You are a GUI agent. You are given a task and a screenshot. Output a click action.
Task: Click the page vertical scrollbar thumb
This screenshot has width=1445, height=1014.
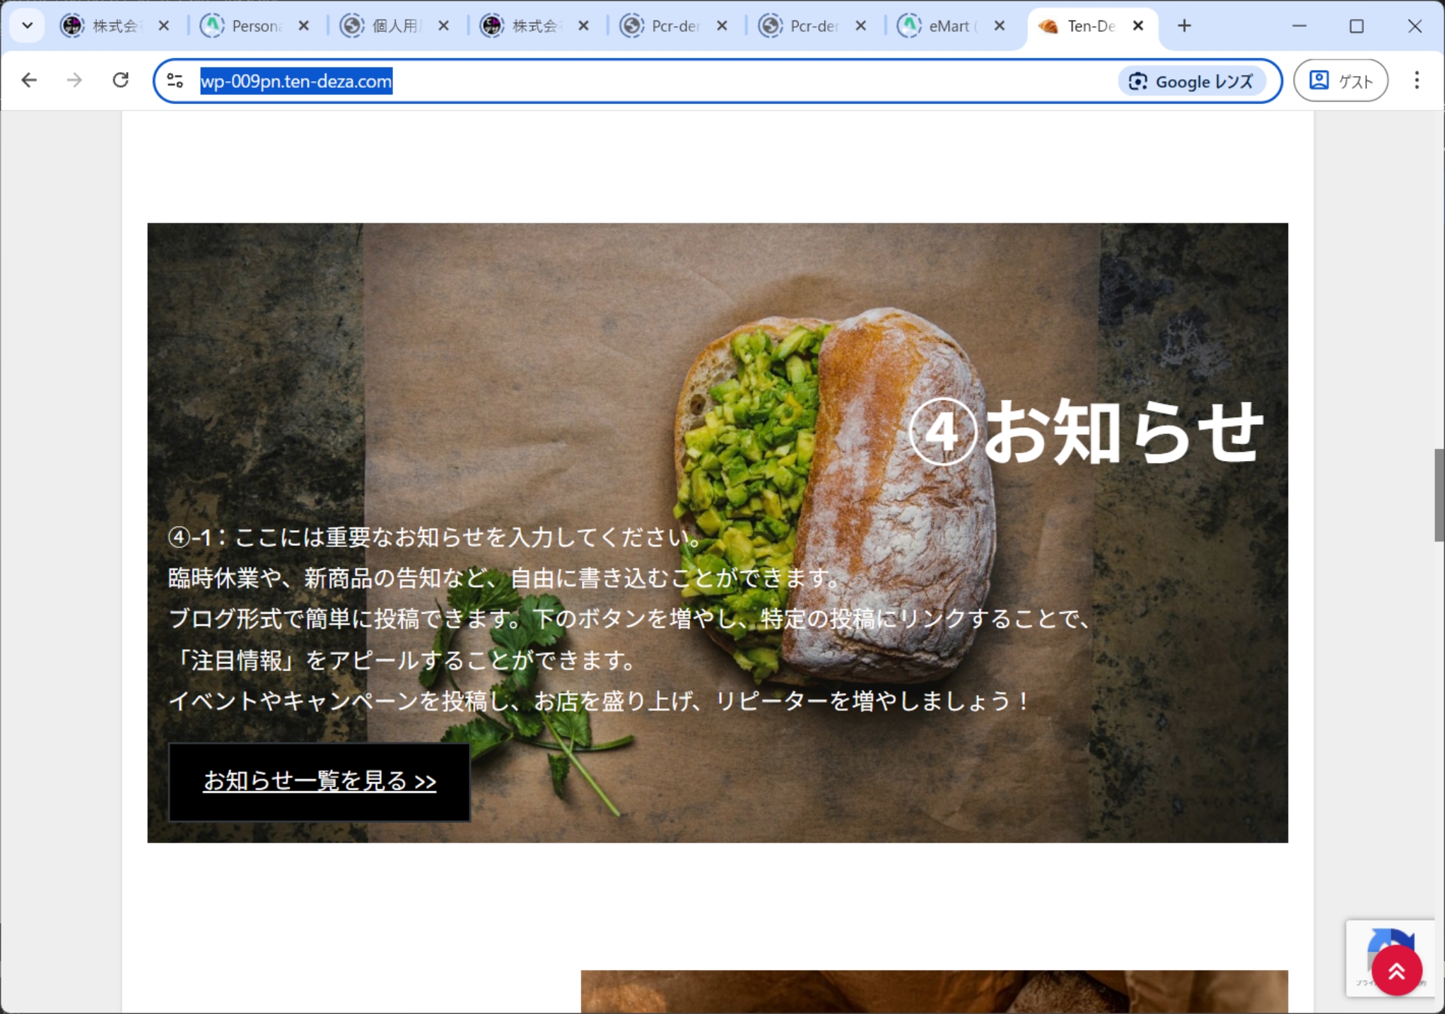[x=1438, y=495]
